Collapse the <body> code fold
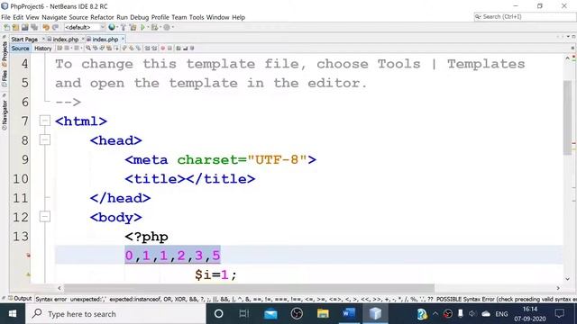Screen dimensions: 577x324 [45, 217]
